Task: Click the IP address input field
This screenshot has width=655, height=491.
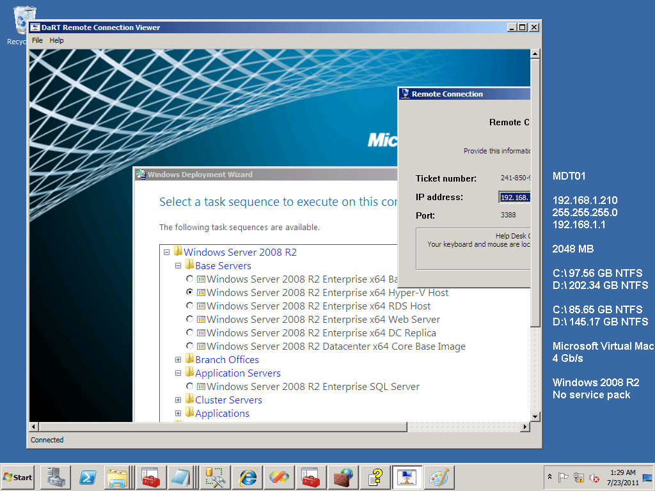Action: pos(516,197)
